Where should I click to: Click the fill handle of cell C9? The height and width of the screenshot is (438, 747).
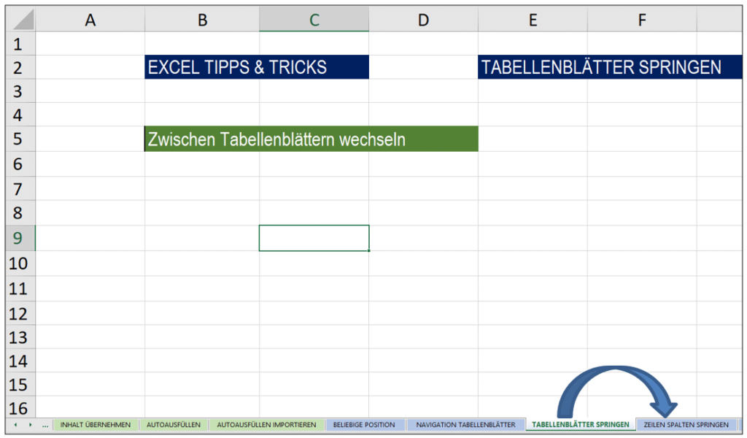click(368, 250)
